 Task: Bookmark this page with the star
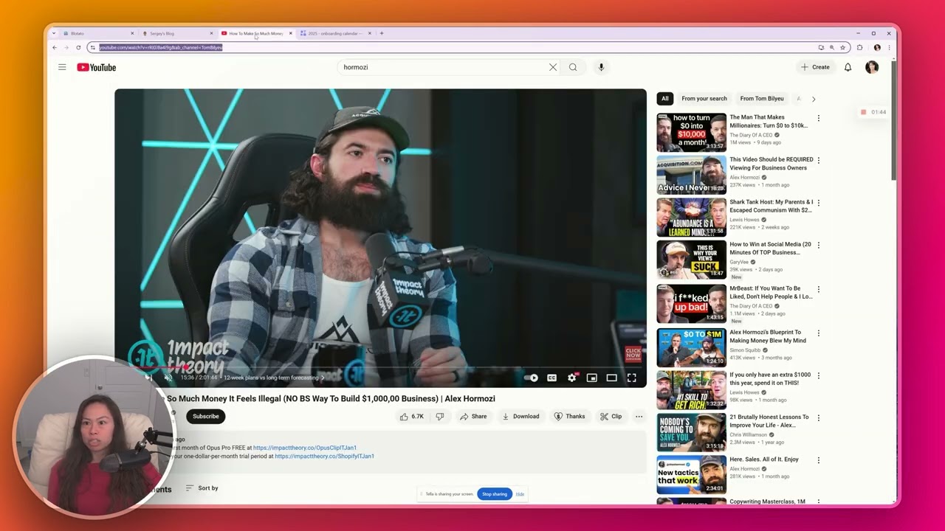tap(842, 47)
